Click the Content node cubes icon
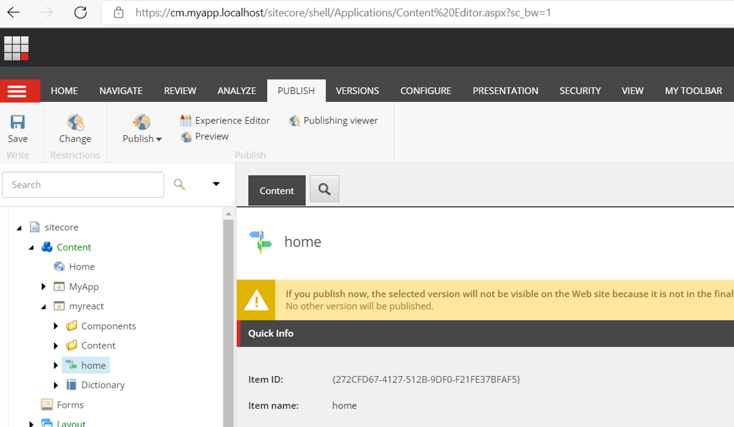734x427 pixels. [x=47, y=247]
